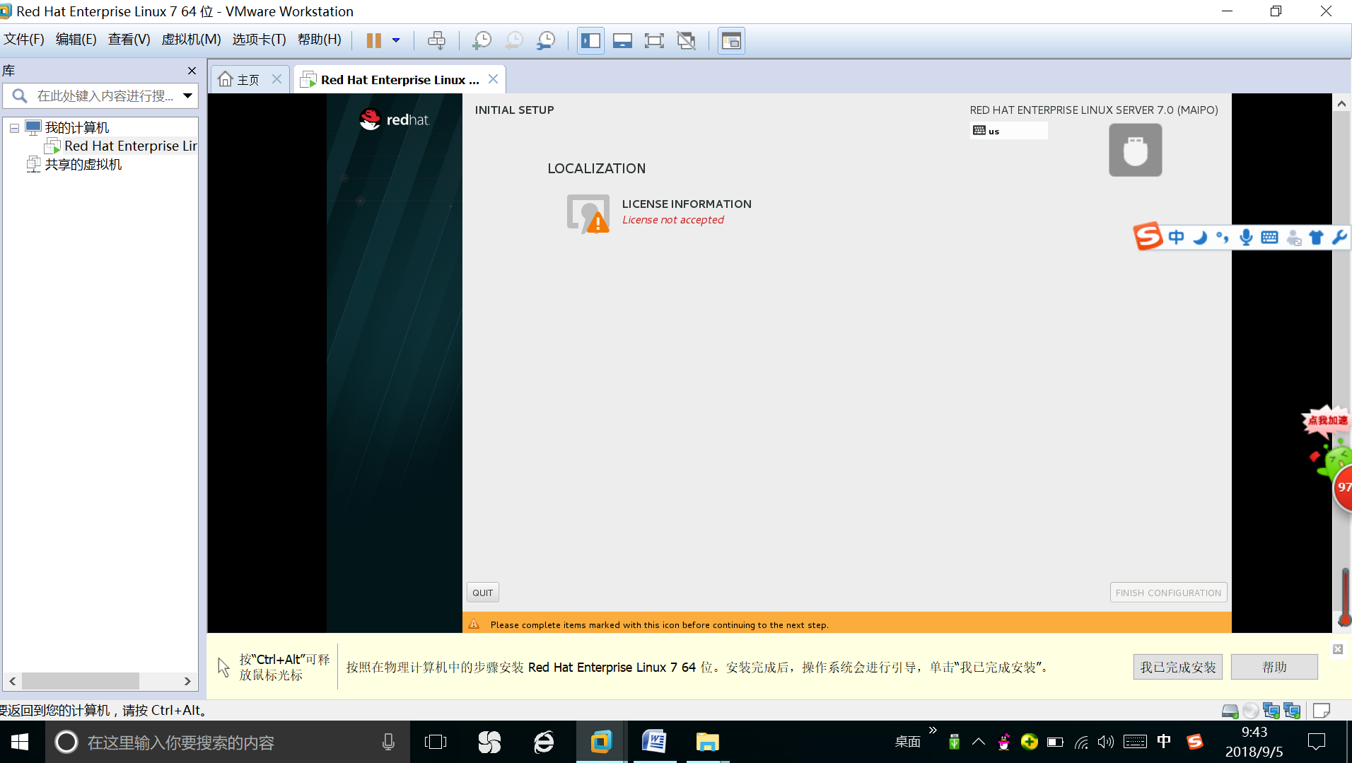Click the QUIT button

tap(483, 593)
